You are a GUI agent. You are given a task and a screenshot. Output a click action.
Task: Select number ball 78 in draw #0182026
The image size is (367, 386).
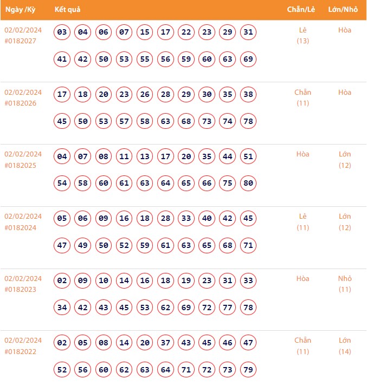[248, 121]
